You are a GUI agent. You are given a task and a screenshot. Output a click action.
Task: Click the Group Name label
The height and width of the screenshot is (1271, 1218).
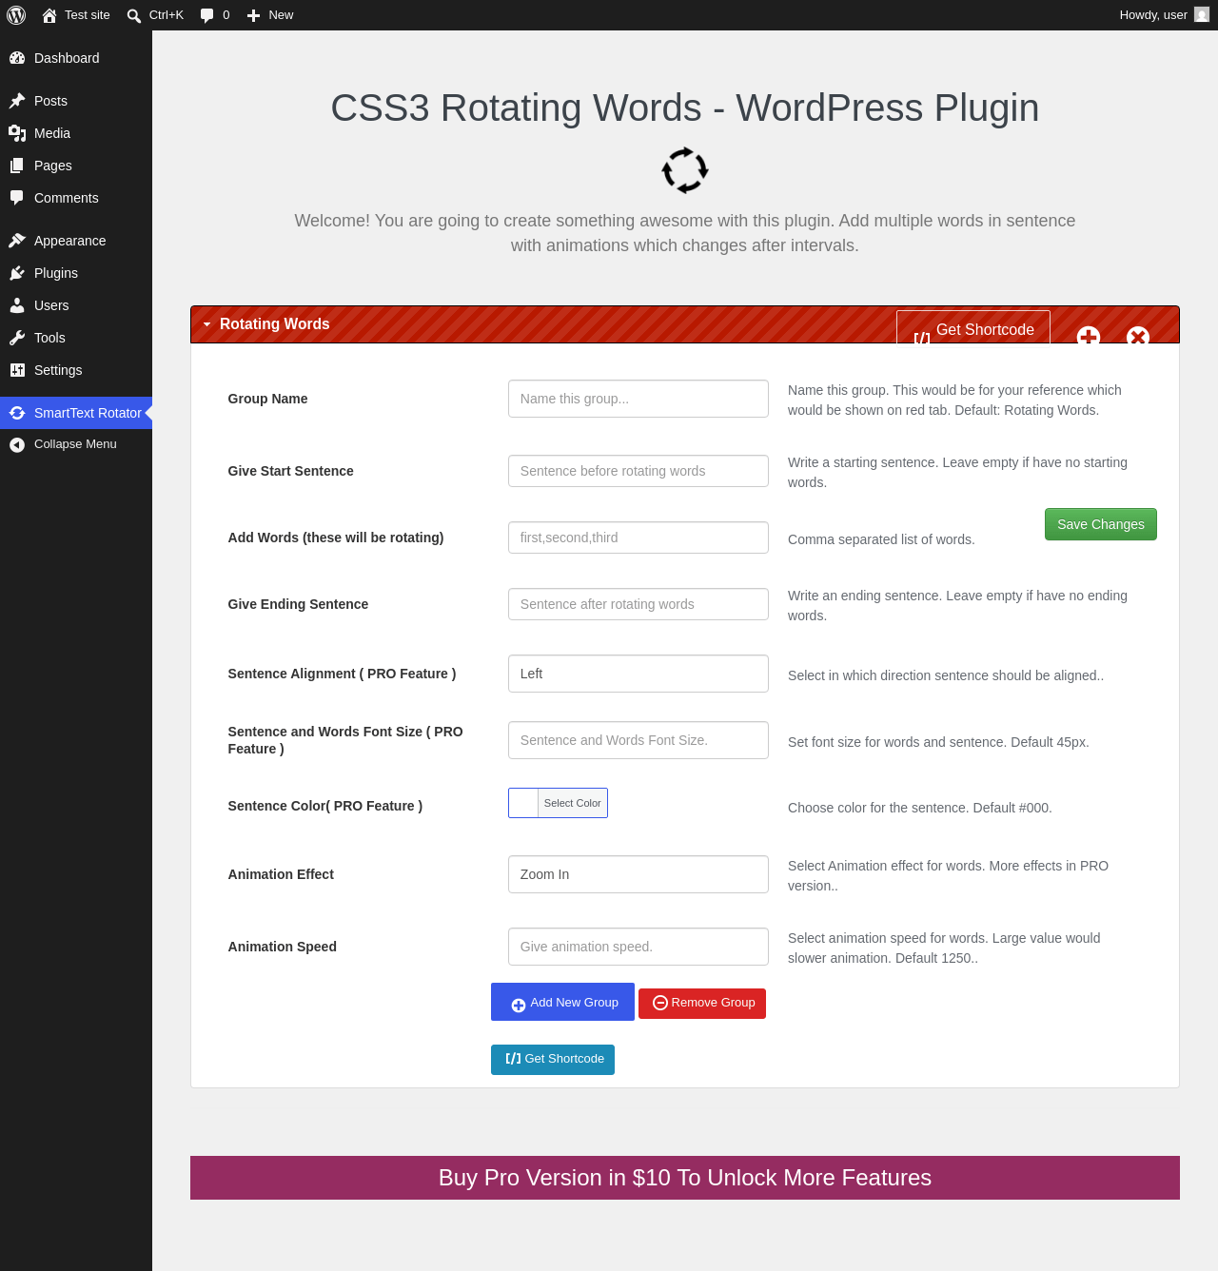[267, 399]
